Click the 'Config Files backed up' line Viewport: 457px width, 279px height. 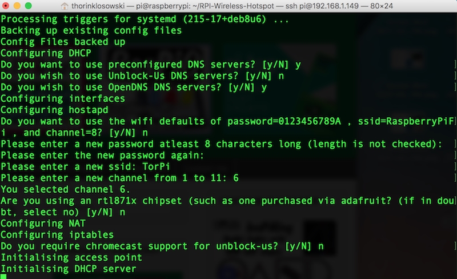(x=63, y=42)
